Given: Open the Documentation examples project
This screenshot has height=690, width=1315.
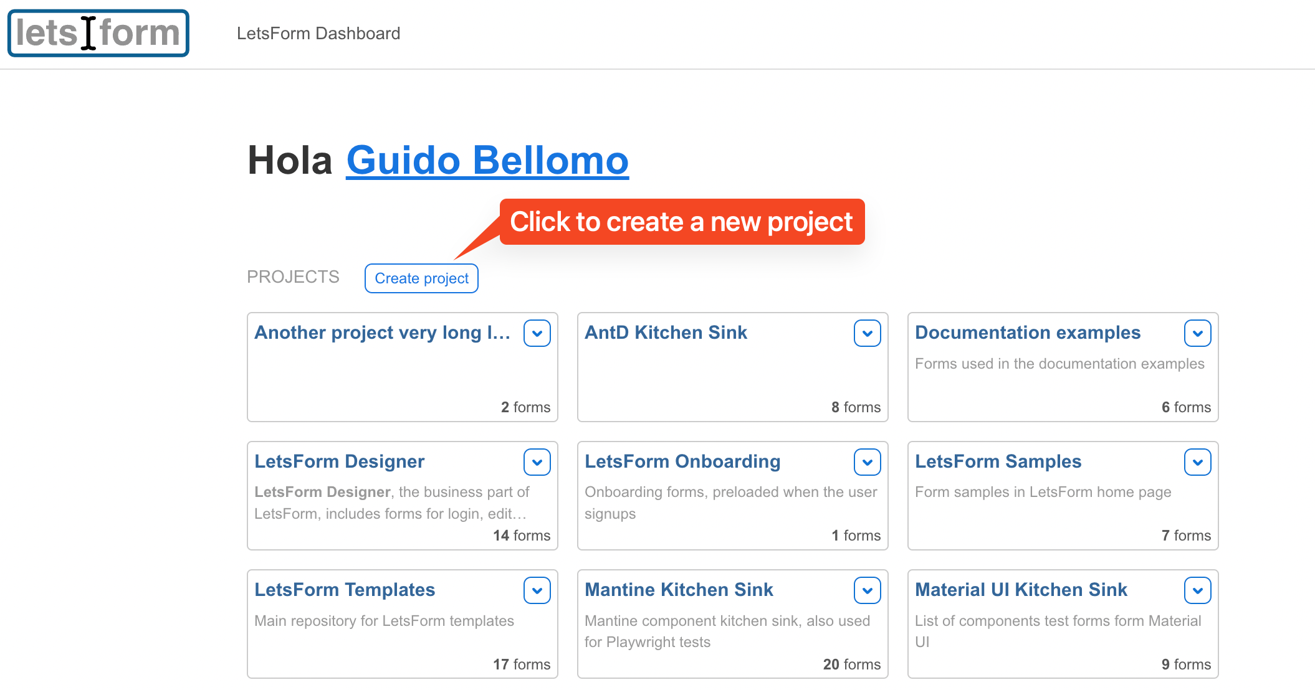Looking at the screenshot, I should [x=1028, y=333].
